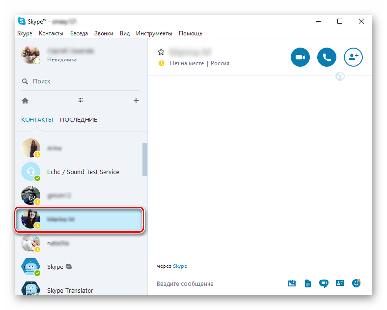Click the contact list scrollbar thumb
This screenshot has width=387, height=310.
coord(145,160)
